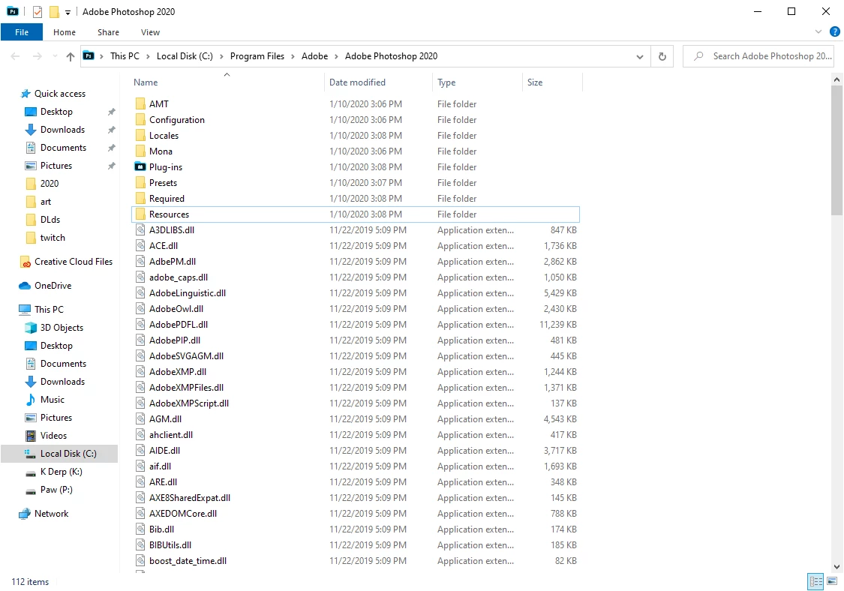
Task: Select the A3DLIBS.dll file icon
Action: [140, 229]
